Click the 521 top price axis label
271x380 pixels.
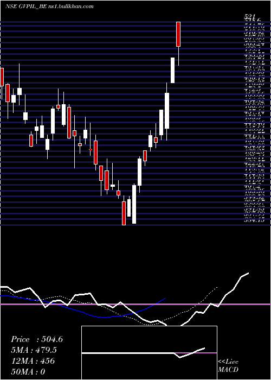point(249,17)
